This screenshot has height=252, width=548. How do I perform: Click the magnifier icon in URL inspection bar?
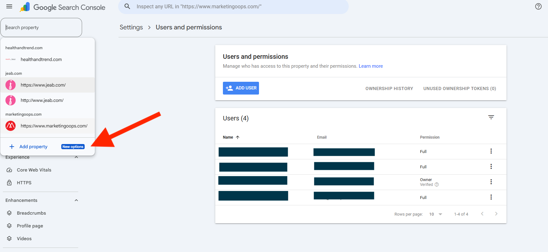tap(127, 6)
